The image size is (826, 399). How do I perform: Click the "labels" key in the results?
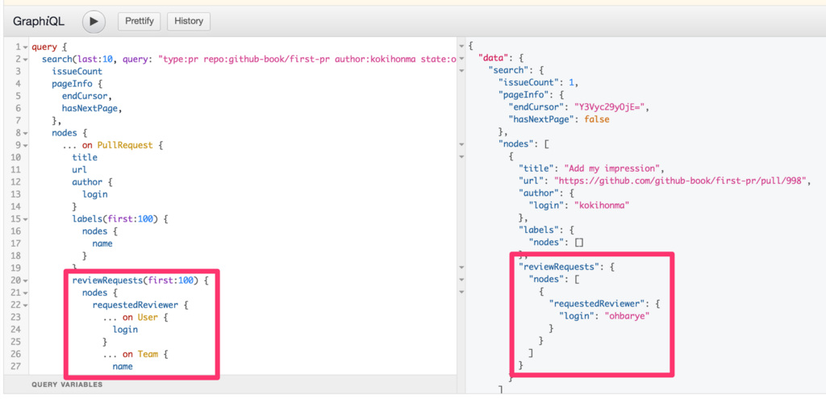pos(539,230)
